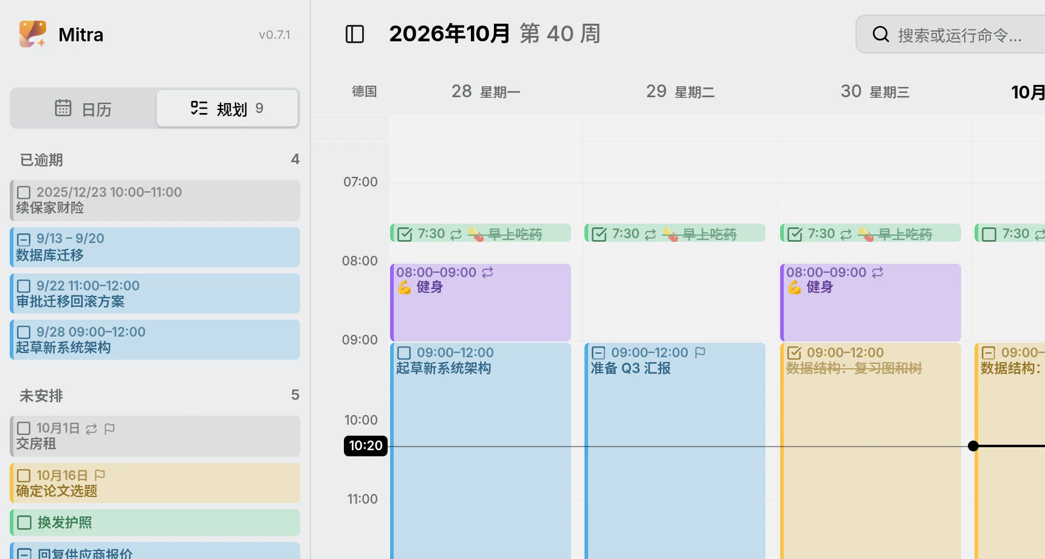Screen dimensions: 1045x559
Task: Click repeat icon on Tuesday 早上吃药 event
Action: (x=651, y=235)
